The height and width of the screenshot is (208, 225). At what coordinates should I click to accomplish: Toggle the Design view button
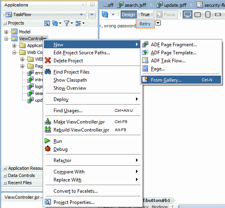(128, 14)
